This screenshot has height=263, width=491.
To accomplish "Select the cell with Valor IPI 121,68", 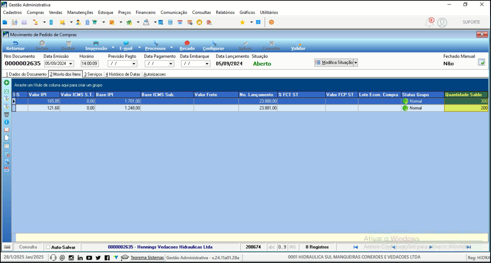I will 44,108.
